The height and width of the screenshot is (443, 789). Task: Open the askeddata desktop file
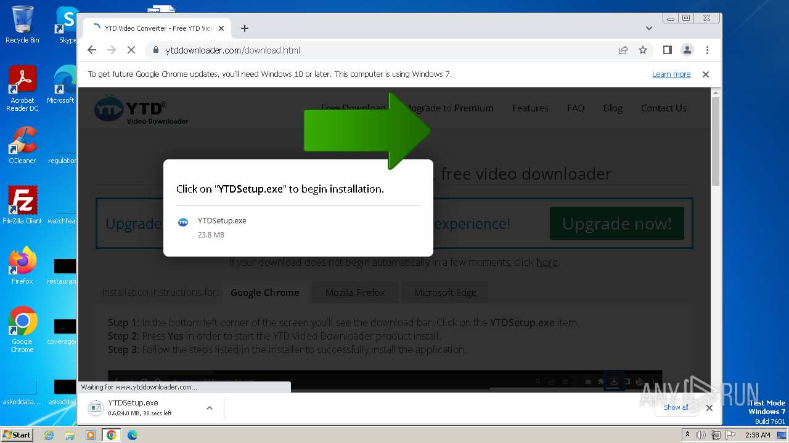tap(22, 394)
